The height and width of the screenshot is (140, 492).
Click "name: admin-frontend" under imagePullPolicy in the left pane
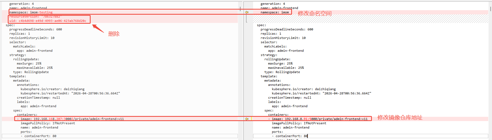[39, 127]
